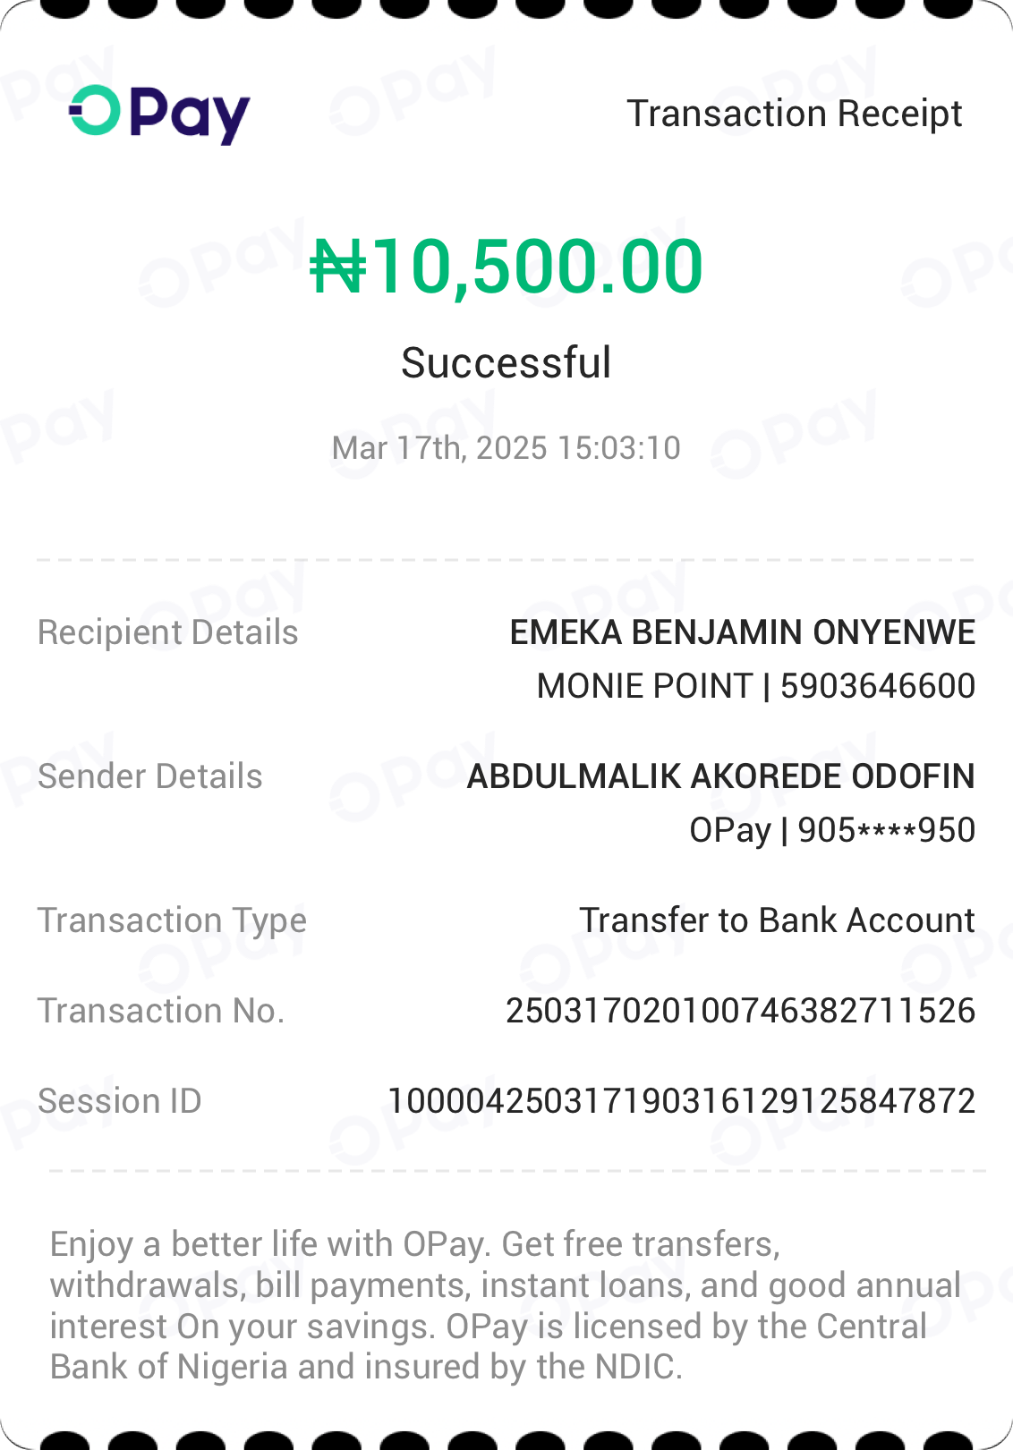Click the Session ID label
The width and height of the screenshot is (1013, 1450).
point(119,1101)
